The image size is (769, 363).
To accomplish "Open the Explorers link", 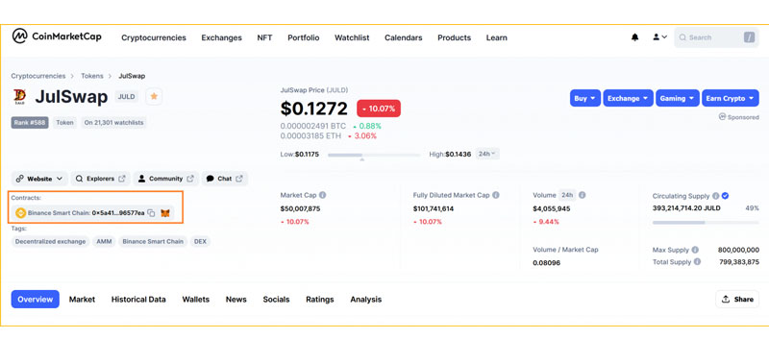I will (101, 179).
